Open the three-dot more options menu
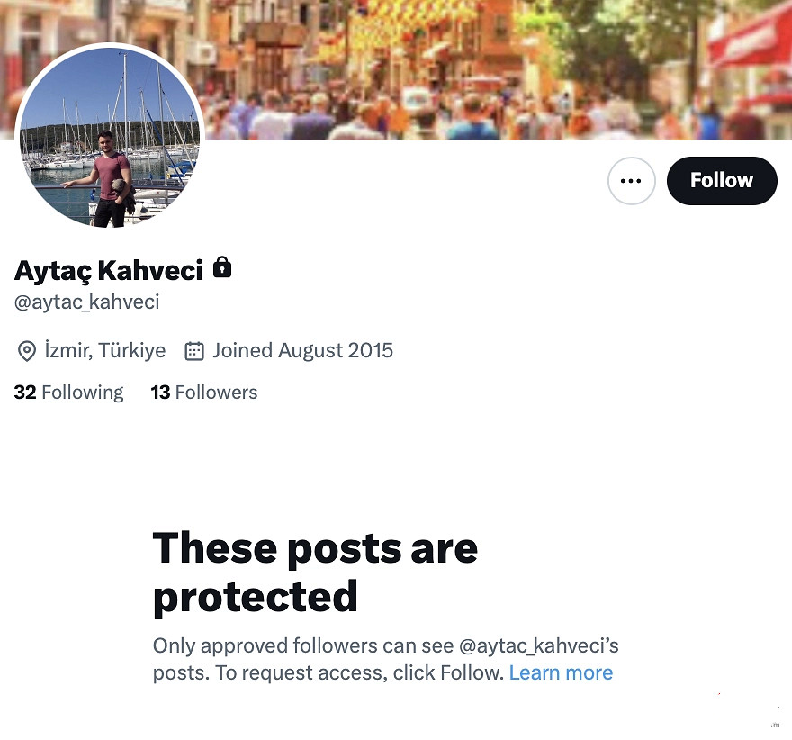 pos(631,181)
